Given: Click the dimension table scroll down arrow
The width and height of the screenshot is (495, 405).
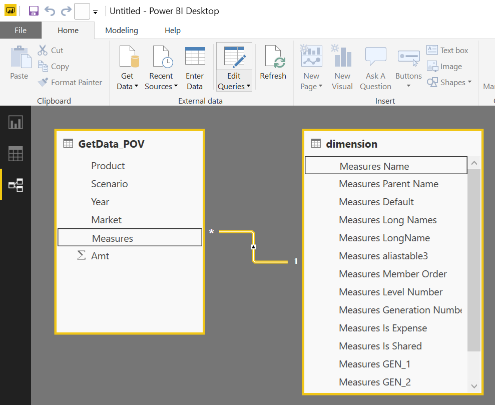Looking at the screenshot, I should tap(474, 386).
